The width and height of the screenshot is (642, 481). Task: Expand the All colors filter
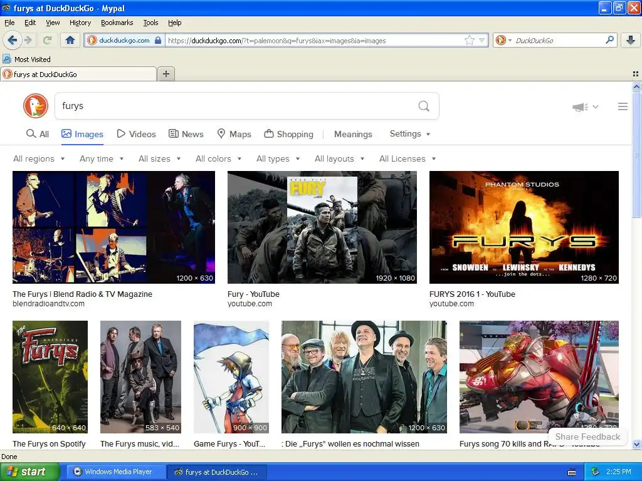coord(219,158)
